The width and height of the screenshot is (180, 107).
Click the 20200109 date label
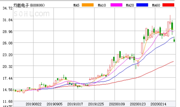117,104
